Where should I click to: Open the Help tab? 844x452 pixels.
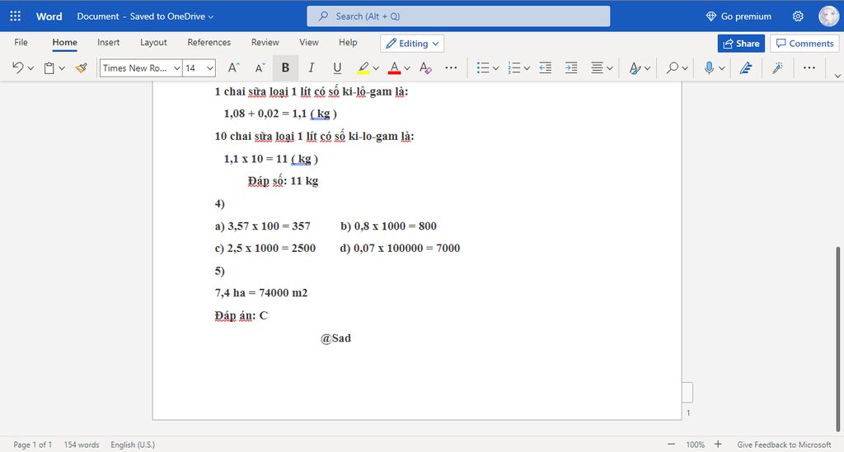pos(348,42)
